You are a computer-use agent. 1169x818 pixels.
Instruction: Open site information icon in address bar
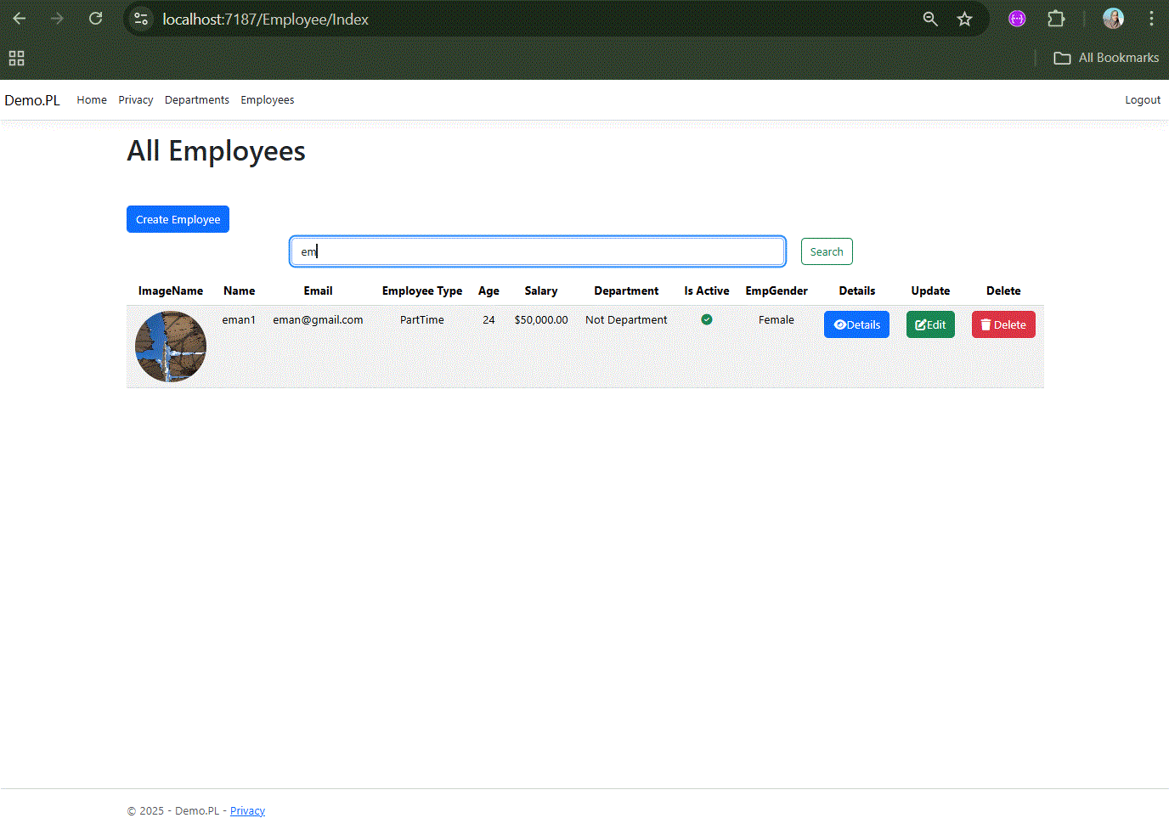141,19
